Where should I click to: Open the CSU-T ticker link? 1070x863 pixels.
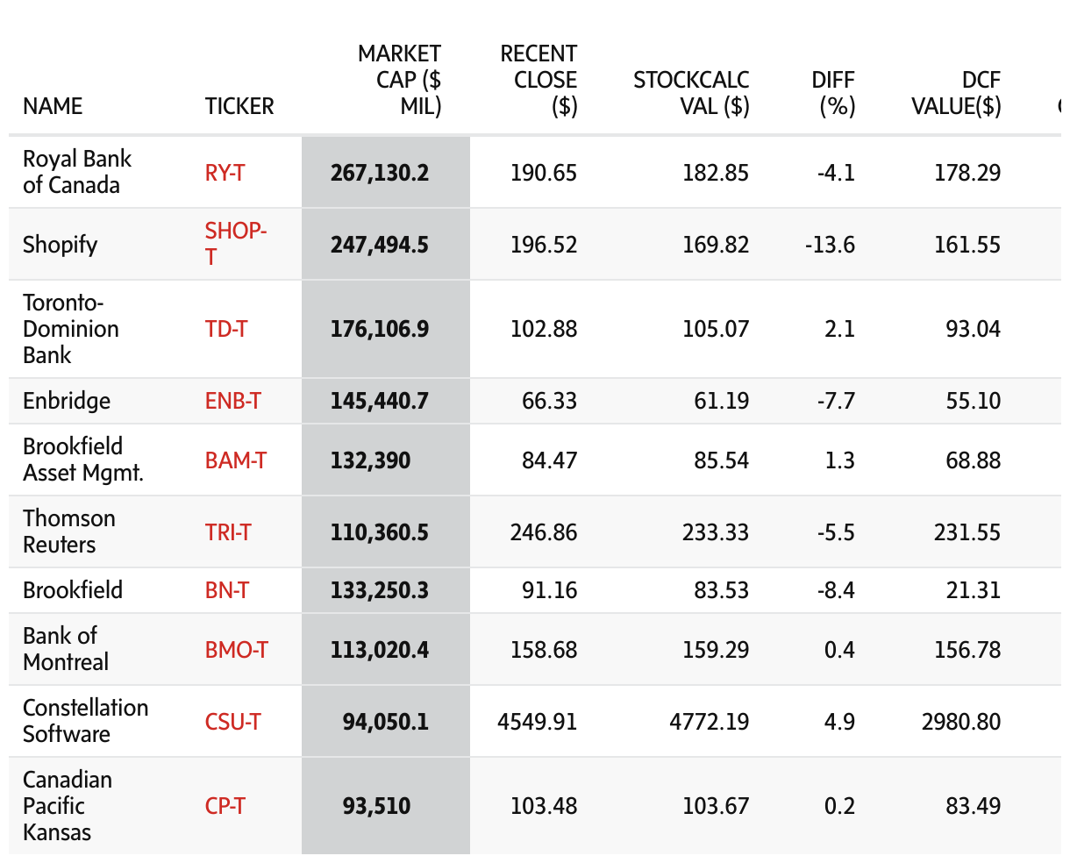click(232, 722)
